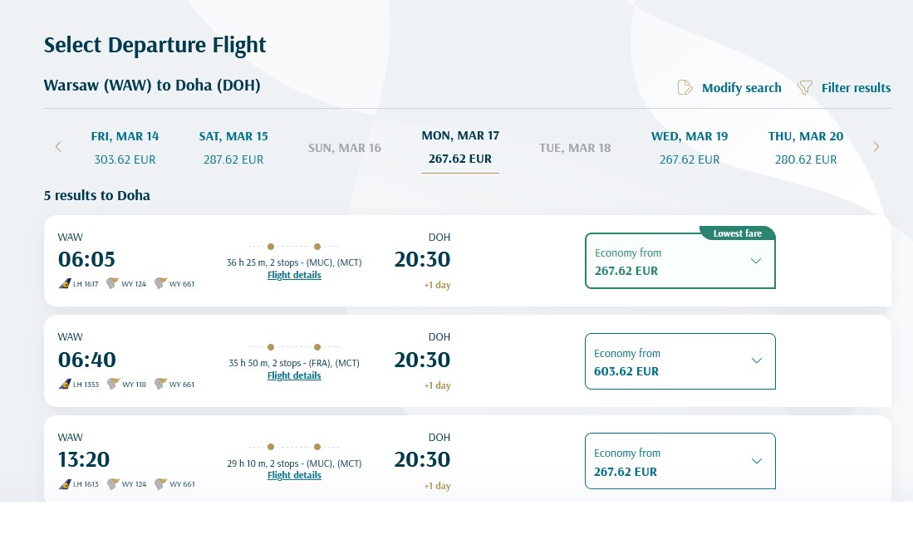913x549 pixels.
Task: Click the WY 124 airline logo on 13:20 flight
Action: coord(113,484)
